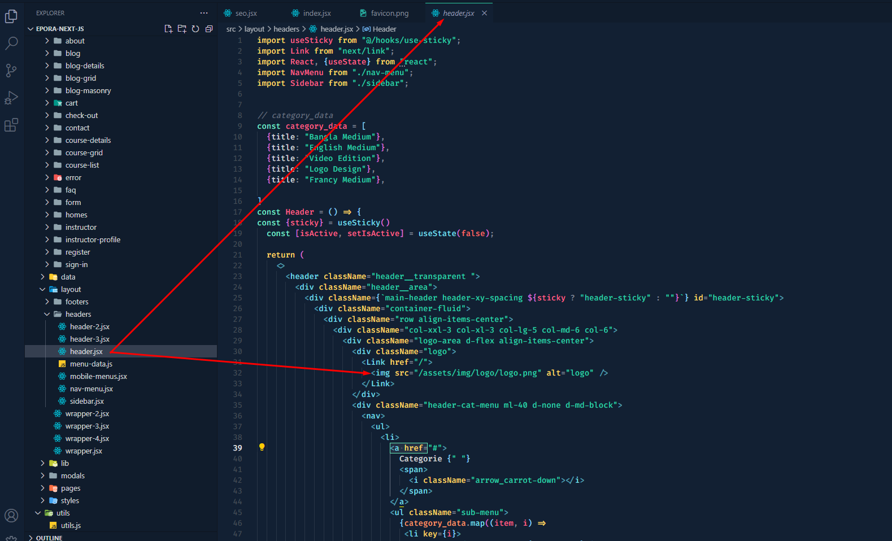The height and width of the screenshot is (541, 892).
Task: Refresh the Explorer file tree
Action: pos(195,29)
